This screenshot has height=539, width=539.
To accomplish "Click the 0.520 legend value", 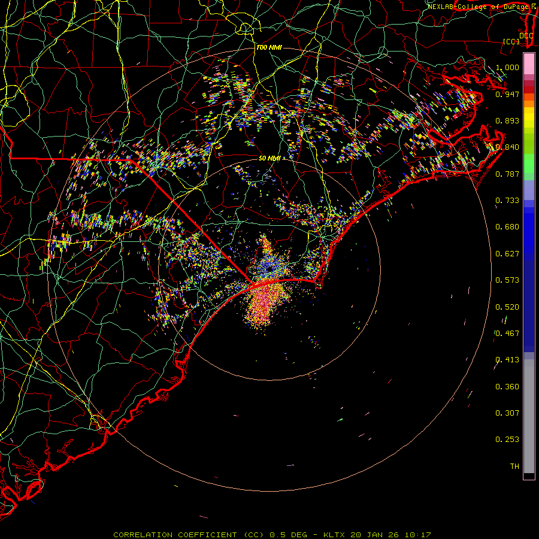I will tap(507, 307).
